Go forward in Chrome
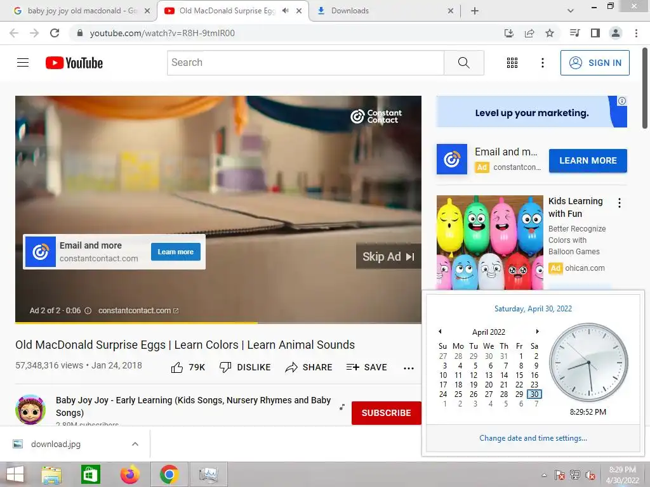 pyautogui.click(x=34, y=33)
